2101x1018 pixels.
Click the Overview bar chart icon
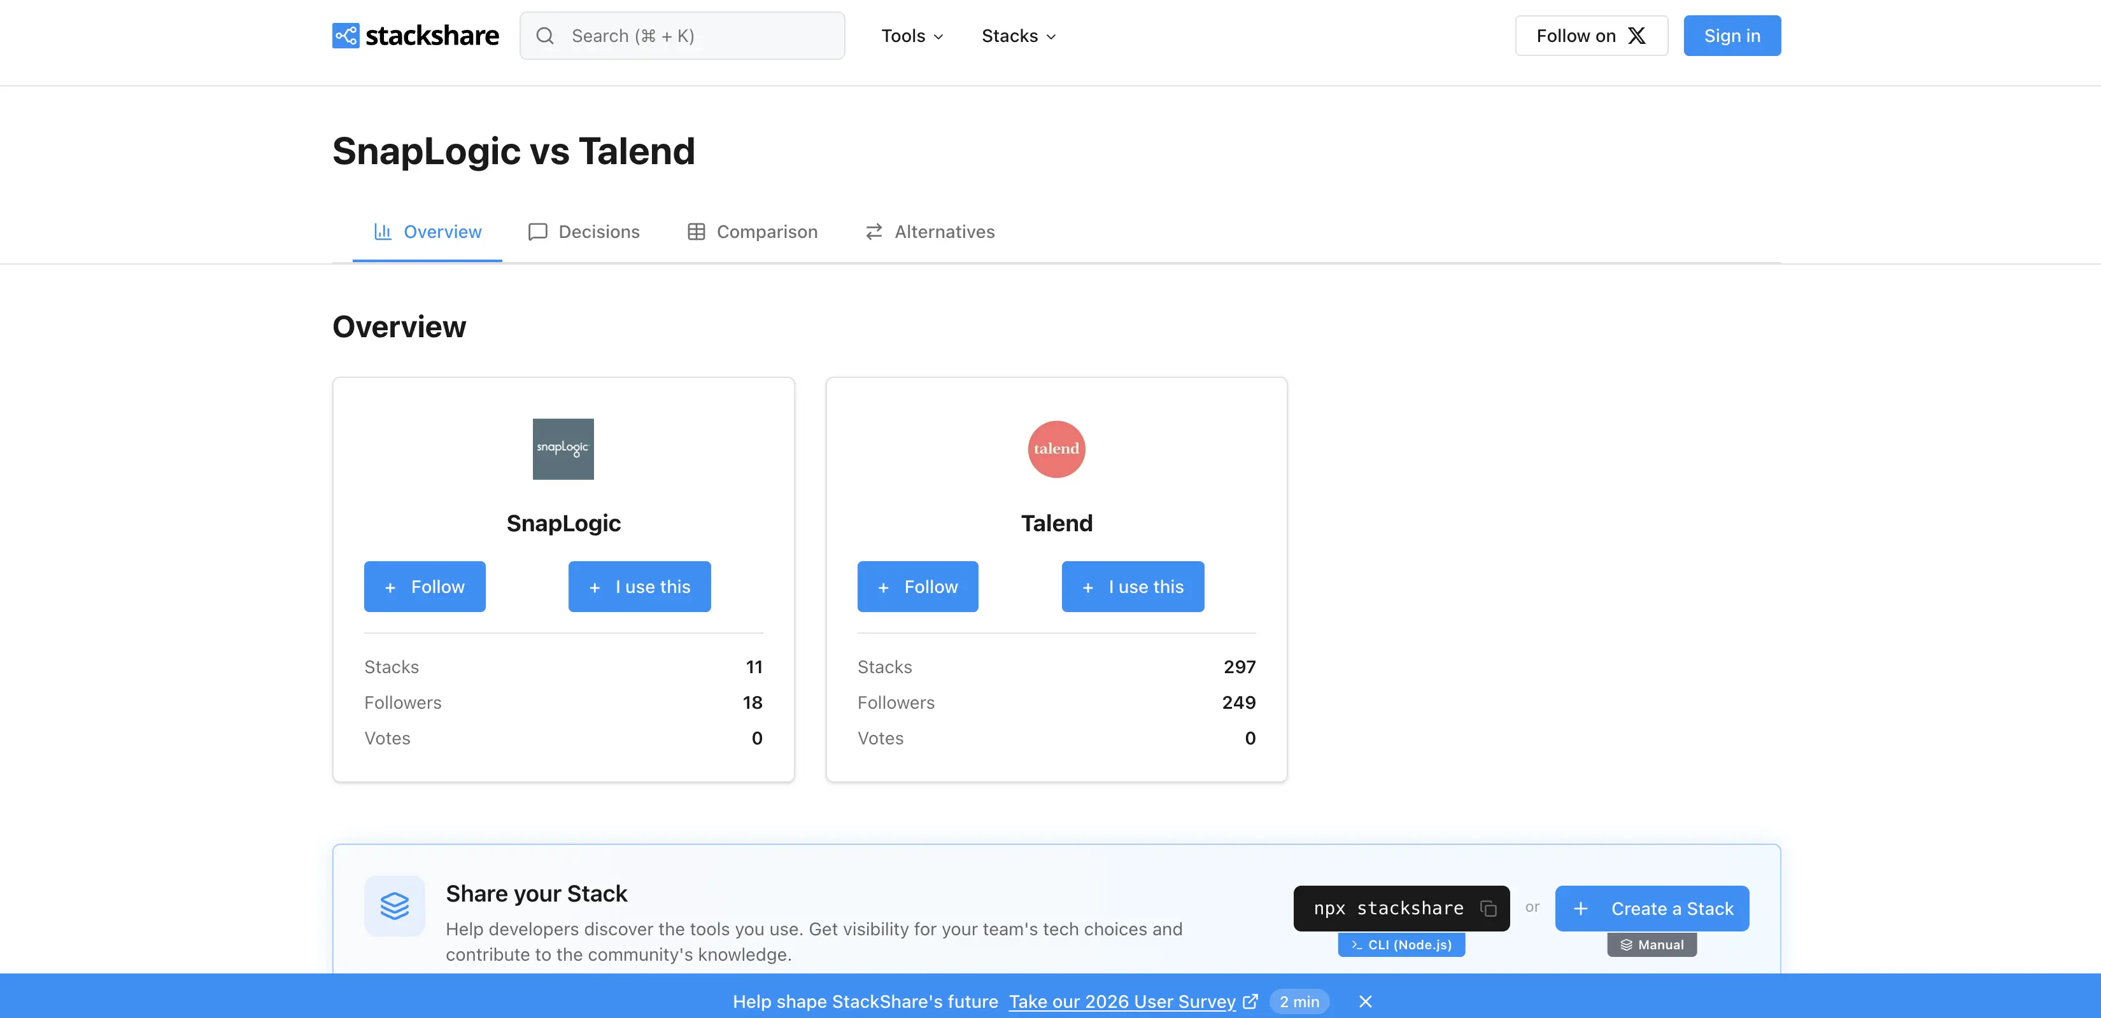[x=383, y=232]
